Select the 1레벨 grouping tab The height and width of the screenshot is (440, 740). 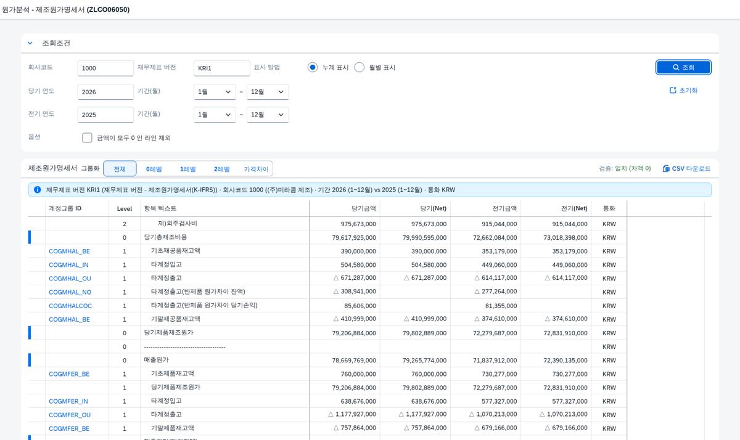click(187, 169)
